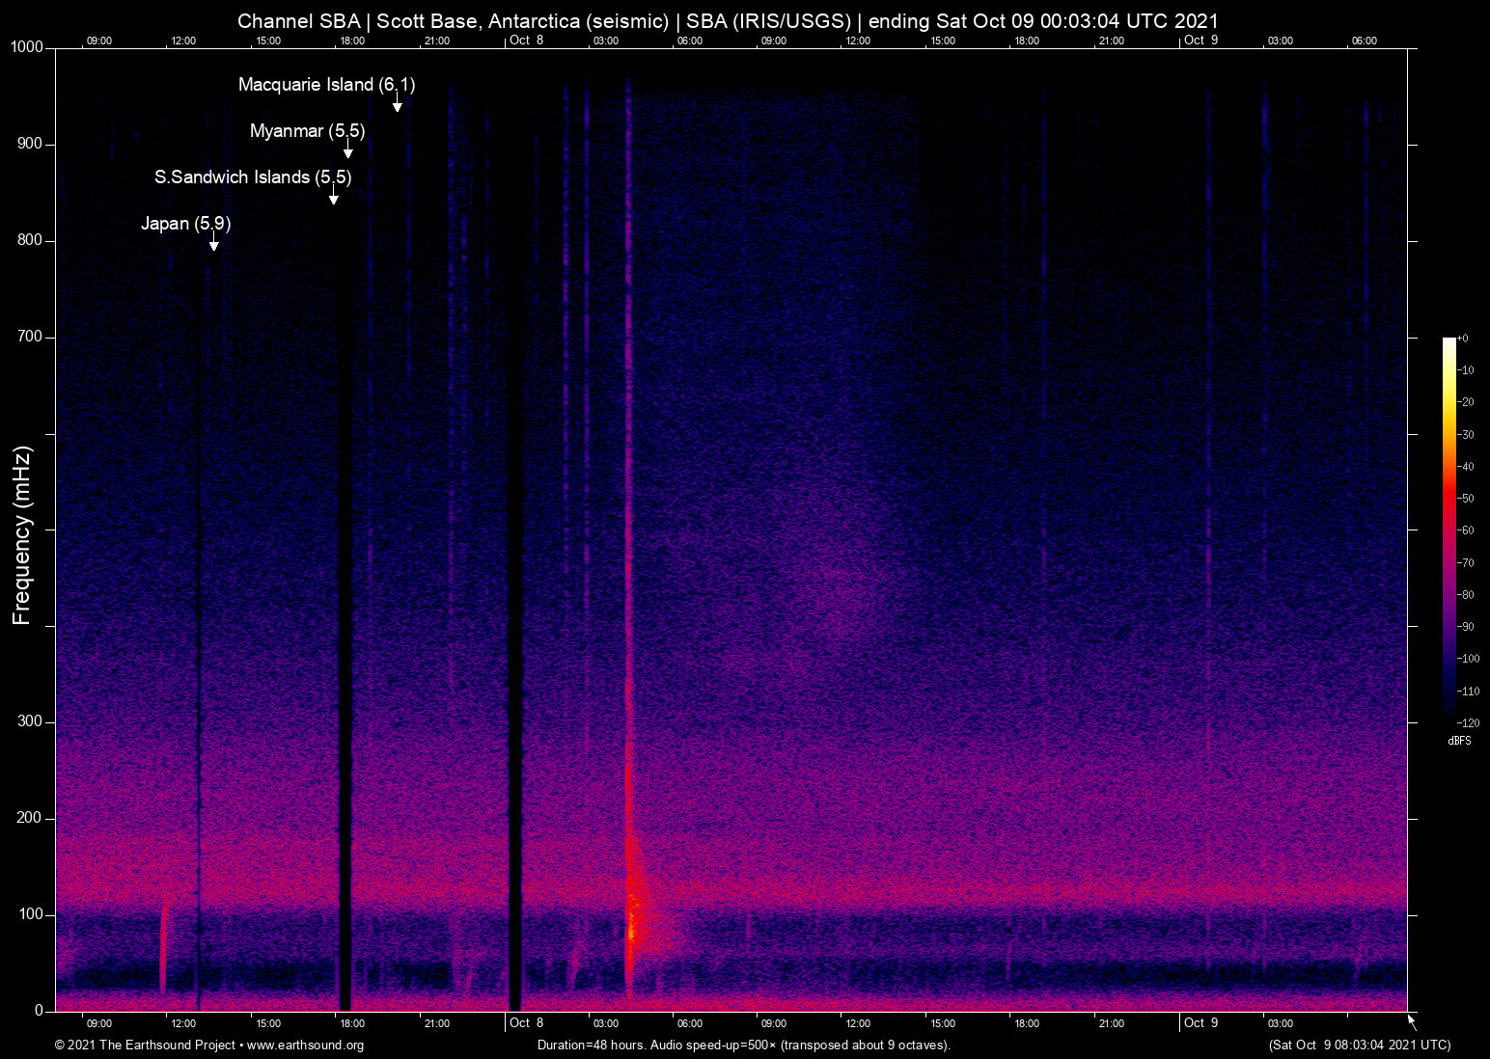1490x1059 pixels.
Task: Click the Oct 9 marker on the bottom time axis
Action: pyautogui.click(x=1200, y=1023)
